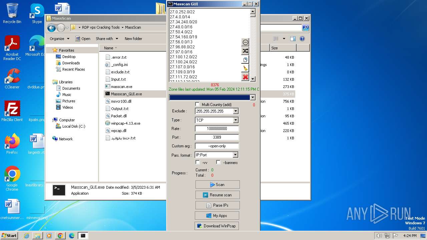The image size is (427, 240).
Task: Click the Custom arg input field
Action: pos(217,146)
